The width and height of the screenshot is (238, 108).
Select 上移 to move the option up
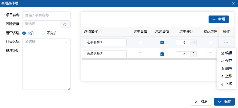(x=226, y=76)
